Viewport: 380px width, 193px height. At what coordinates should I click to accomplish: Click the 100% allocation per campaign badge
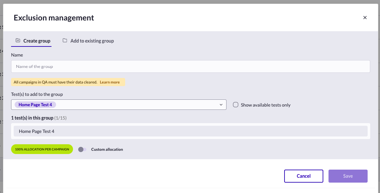pos(42,149)
